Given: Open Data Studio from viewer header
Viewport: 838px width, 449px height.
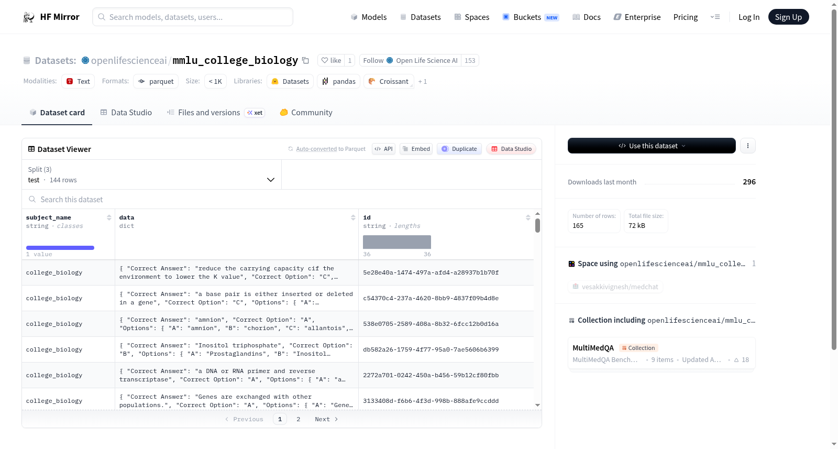Looking at the screenshot, I should 511,149.
